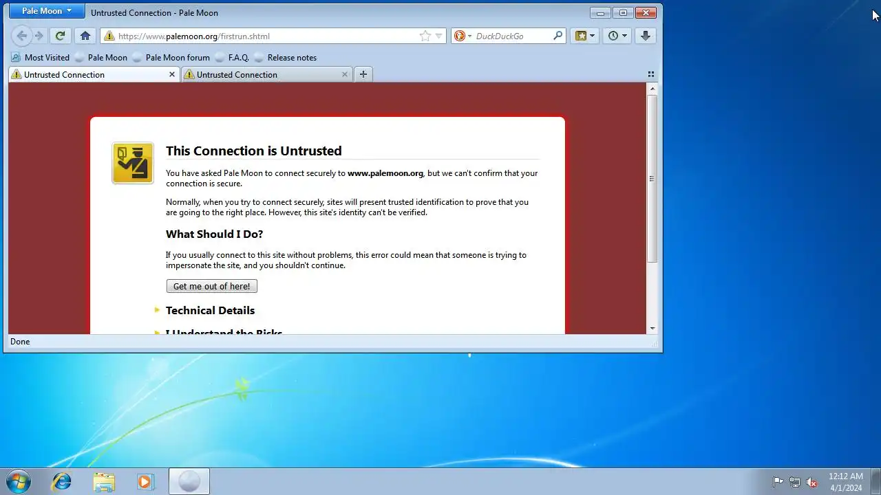Click the Pale Moon taskbar button
This screenshot has height=495, width=881.
pyautogui.click(x=189, y=481)
